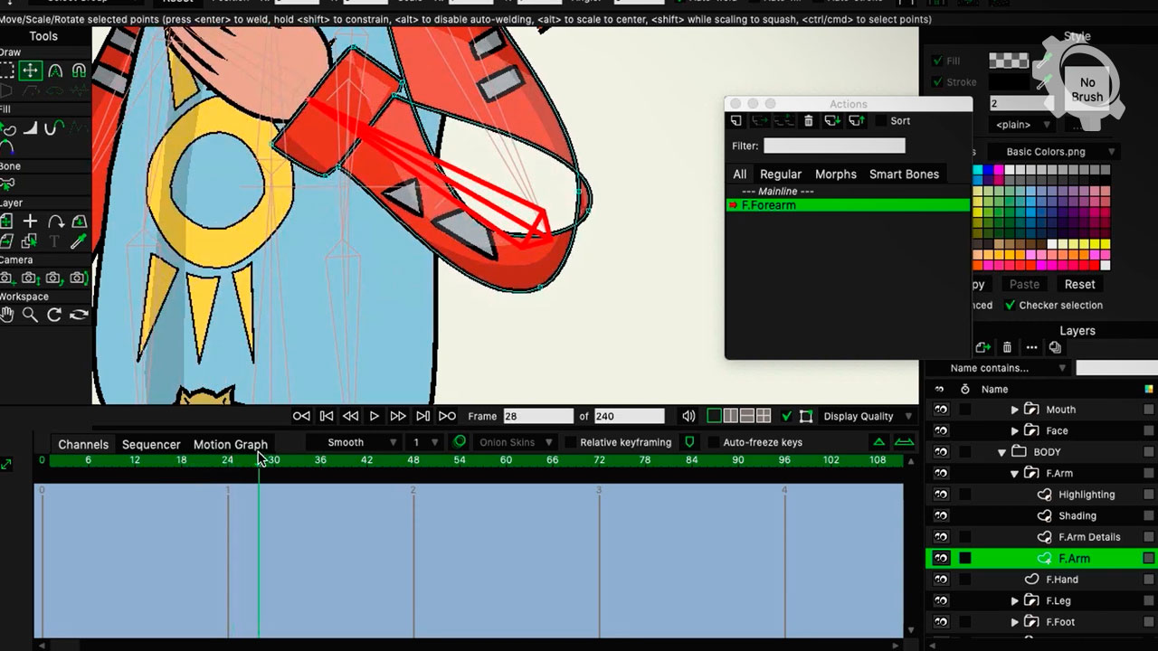Screen dimensions: 1158x651
Task: Click the Reset button in Style panel
Action: click(x=1079, y=284)
